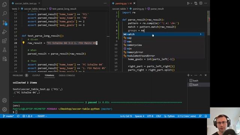
Task: Open the Output panel tab
Action: (x=36, y=75)
